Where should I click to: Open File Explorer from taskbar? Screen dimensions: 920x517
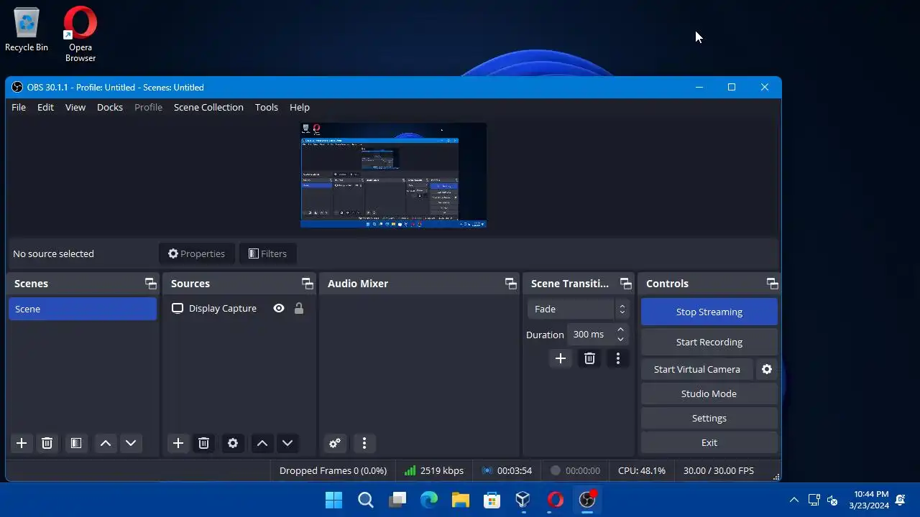[461, 500]
